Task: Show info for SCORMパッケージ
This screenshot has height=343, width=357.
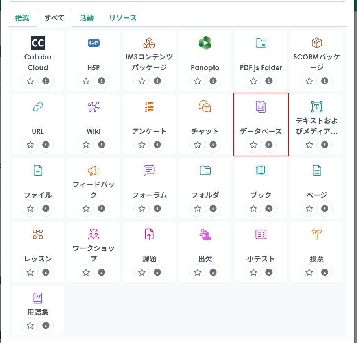Action: [325, 81]
